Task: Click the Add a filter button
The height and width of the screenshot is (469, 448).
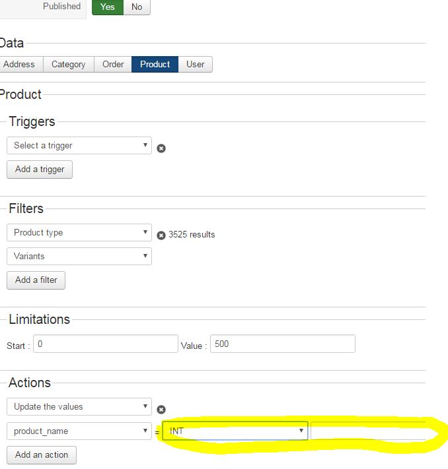Action: click(x=36, y=280)
